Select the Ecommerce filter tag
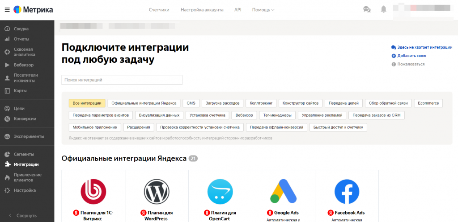458x222 pixels. [428, 103]
